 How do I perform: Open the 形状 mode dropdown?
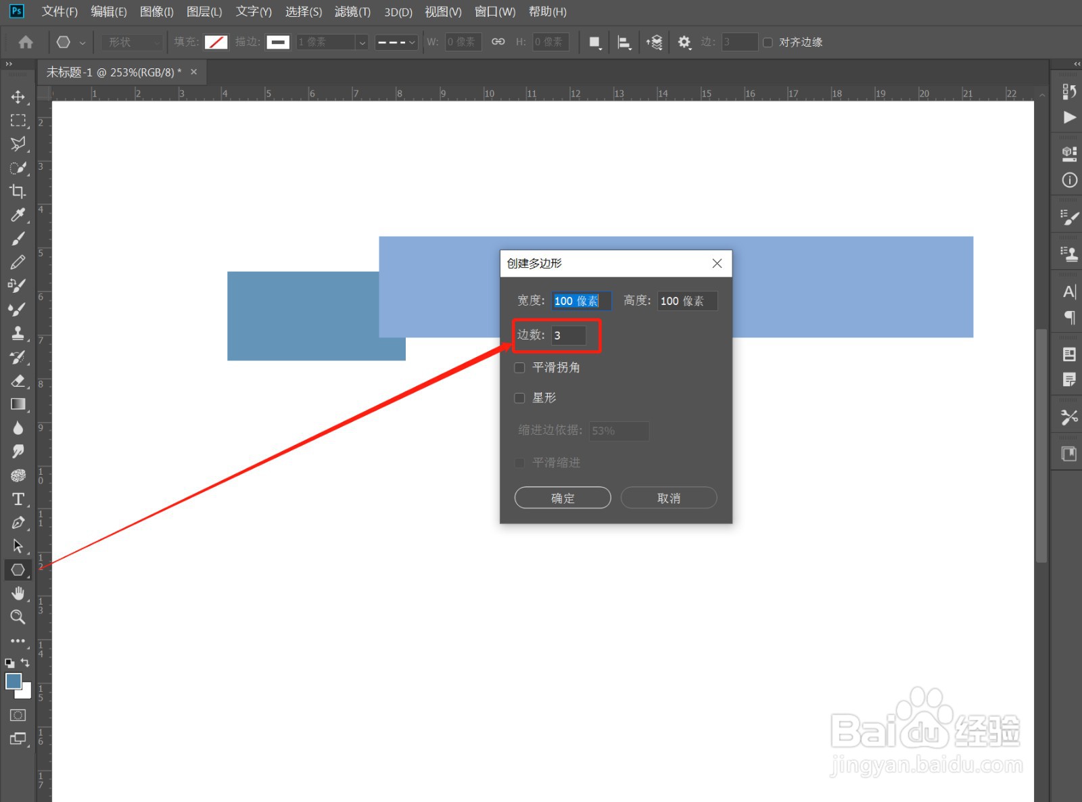133,42
